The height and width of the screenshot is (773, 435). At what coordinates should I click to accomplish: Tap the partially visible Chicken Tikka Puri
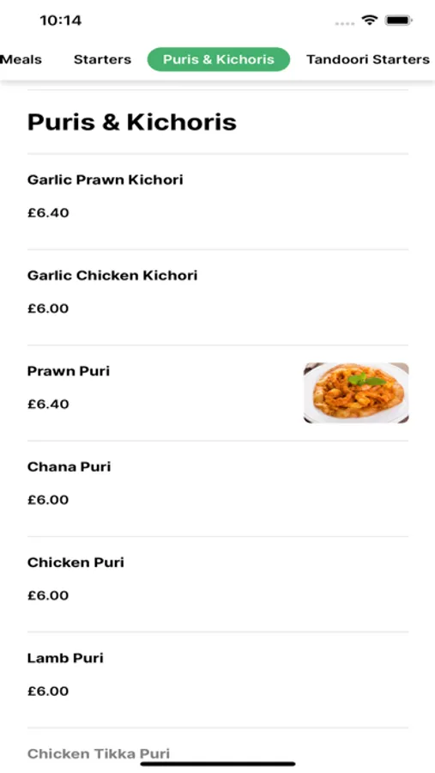pos(99,754)
